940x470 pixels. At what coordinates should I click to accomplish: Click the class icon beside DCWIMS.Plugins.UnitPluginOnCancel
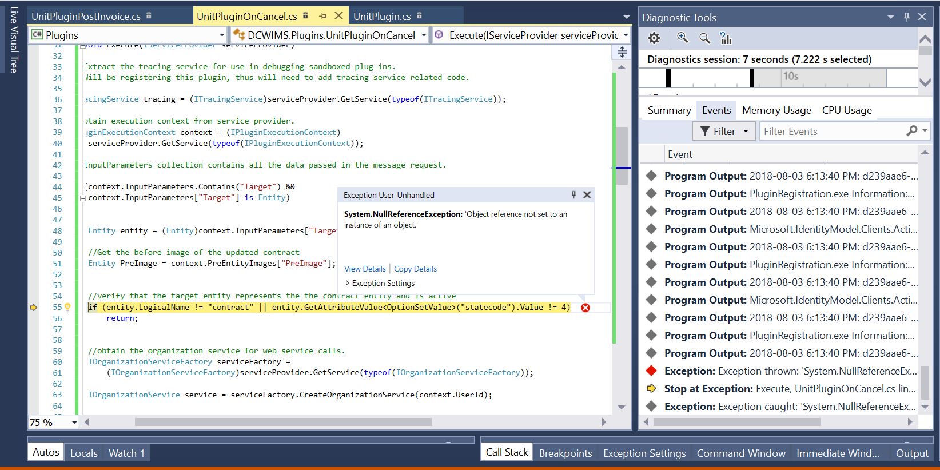click(238, 35)
